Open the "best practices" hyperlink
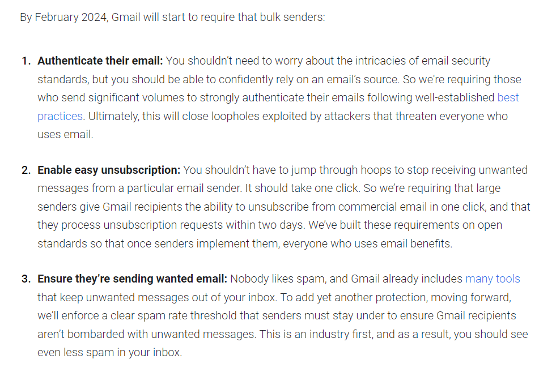The height and width of the screenshot is (372, 556). point(508,97)
